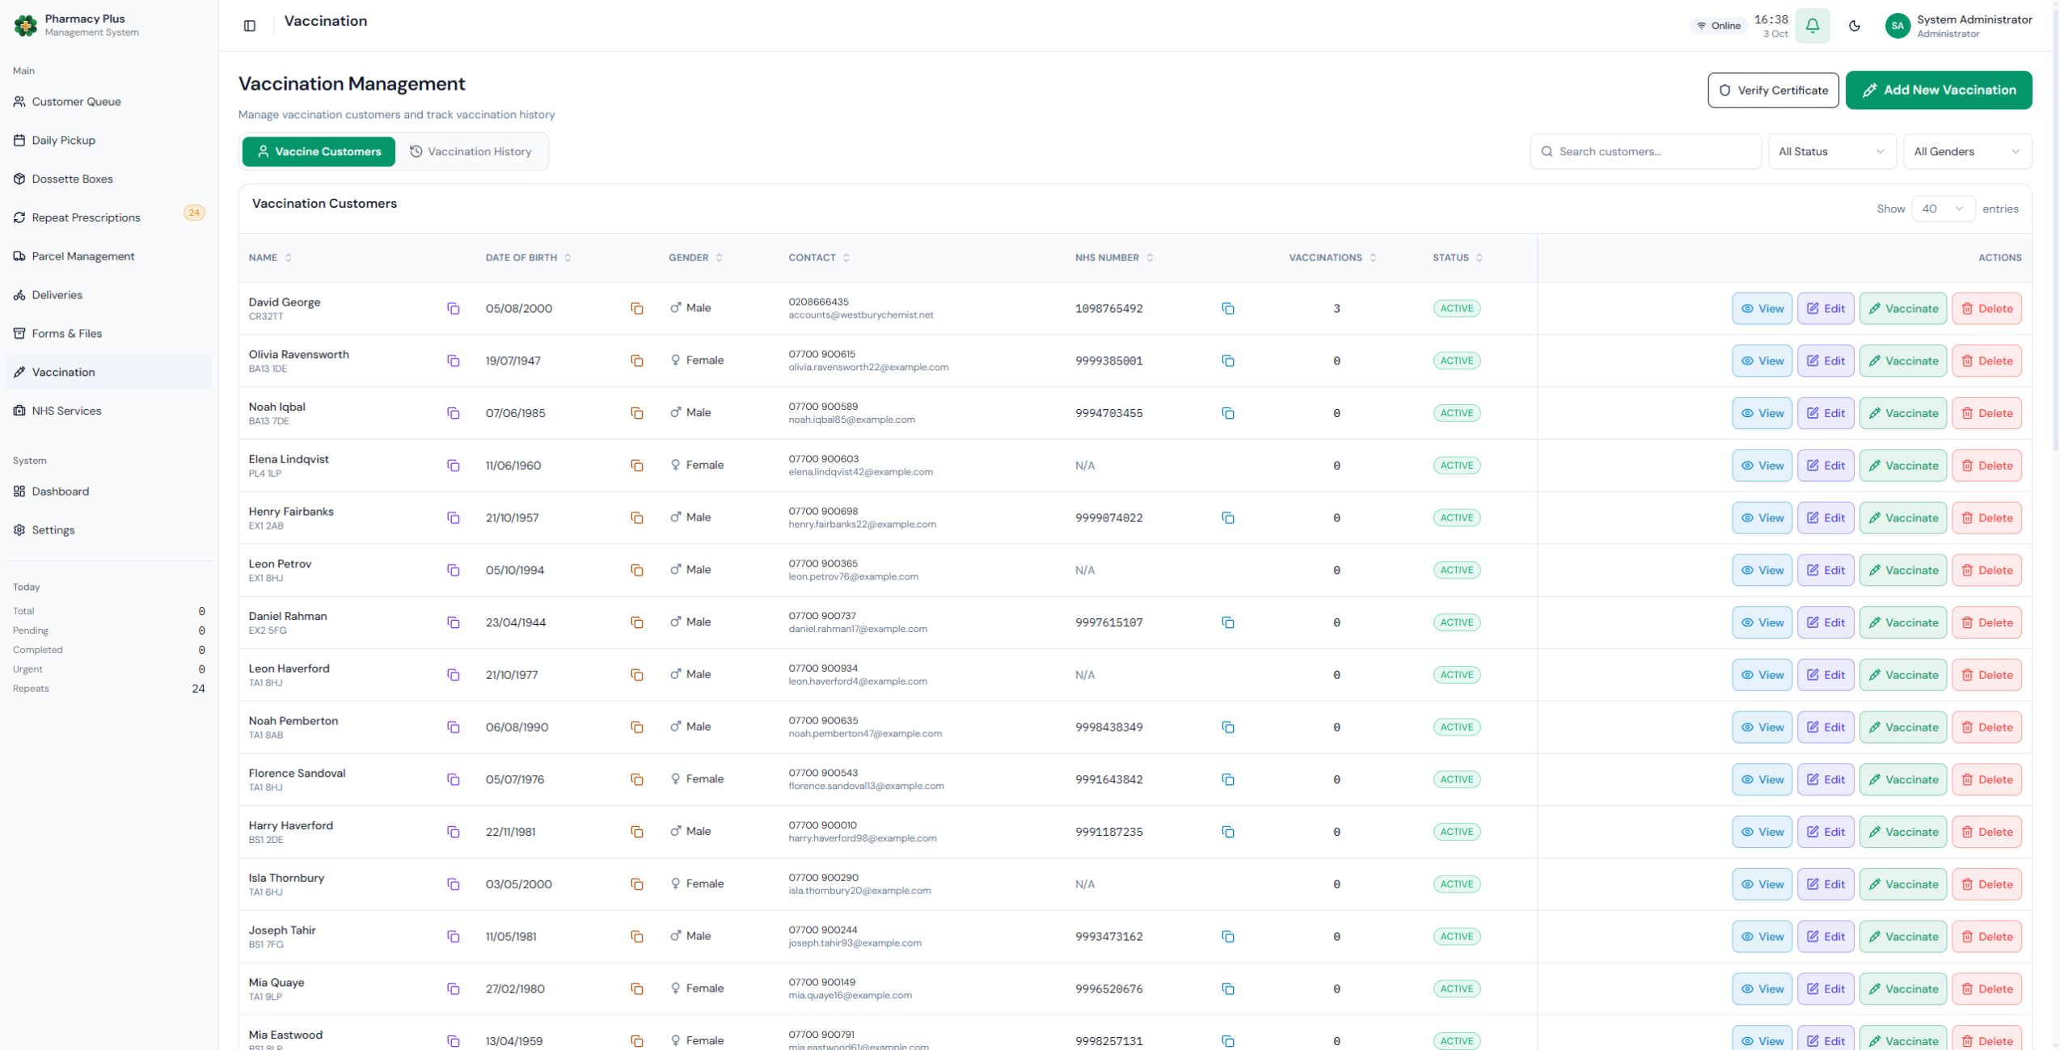The height and width of the screenshot is (1050, 2060).
Task: Copy Henry Fairbanks' name
Action: click(454, 518)
